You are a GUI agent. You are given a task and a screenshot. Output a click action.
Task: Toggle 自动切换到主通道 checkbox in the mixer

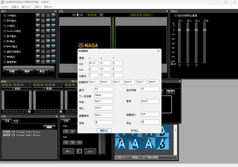[176, 16]
